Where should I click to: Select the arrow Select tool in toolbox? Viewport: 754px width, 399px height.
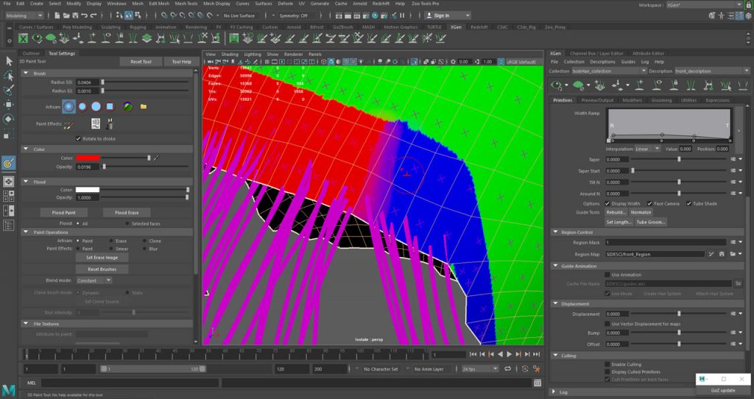click(9, 60)
